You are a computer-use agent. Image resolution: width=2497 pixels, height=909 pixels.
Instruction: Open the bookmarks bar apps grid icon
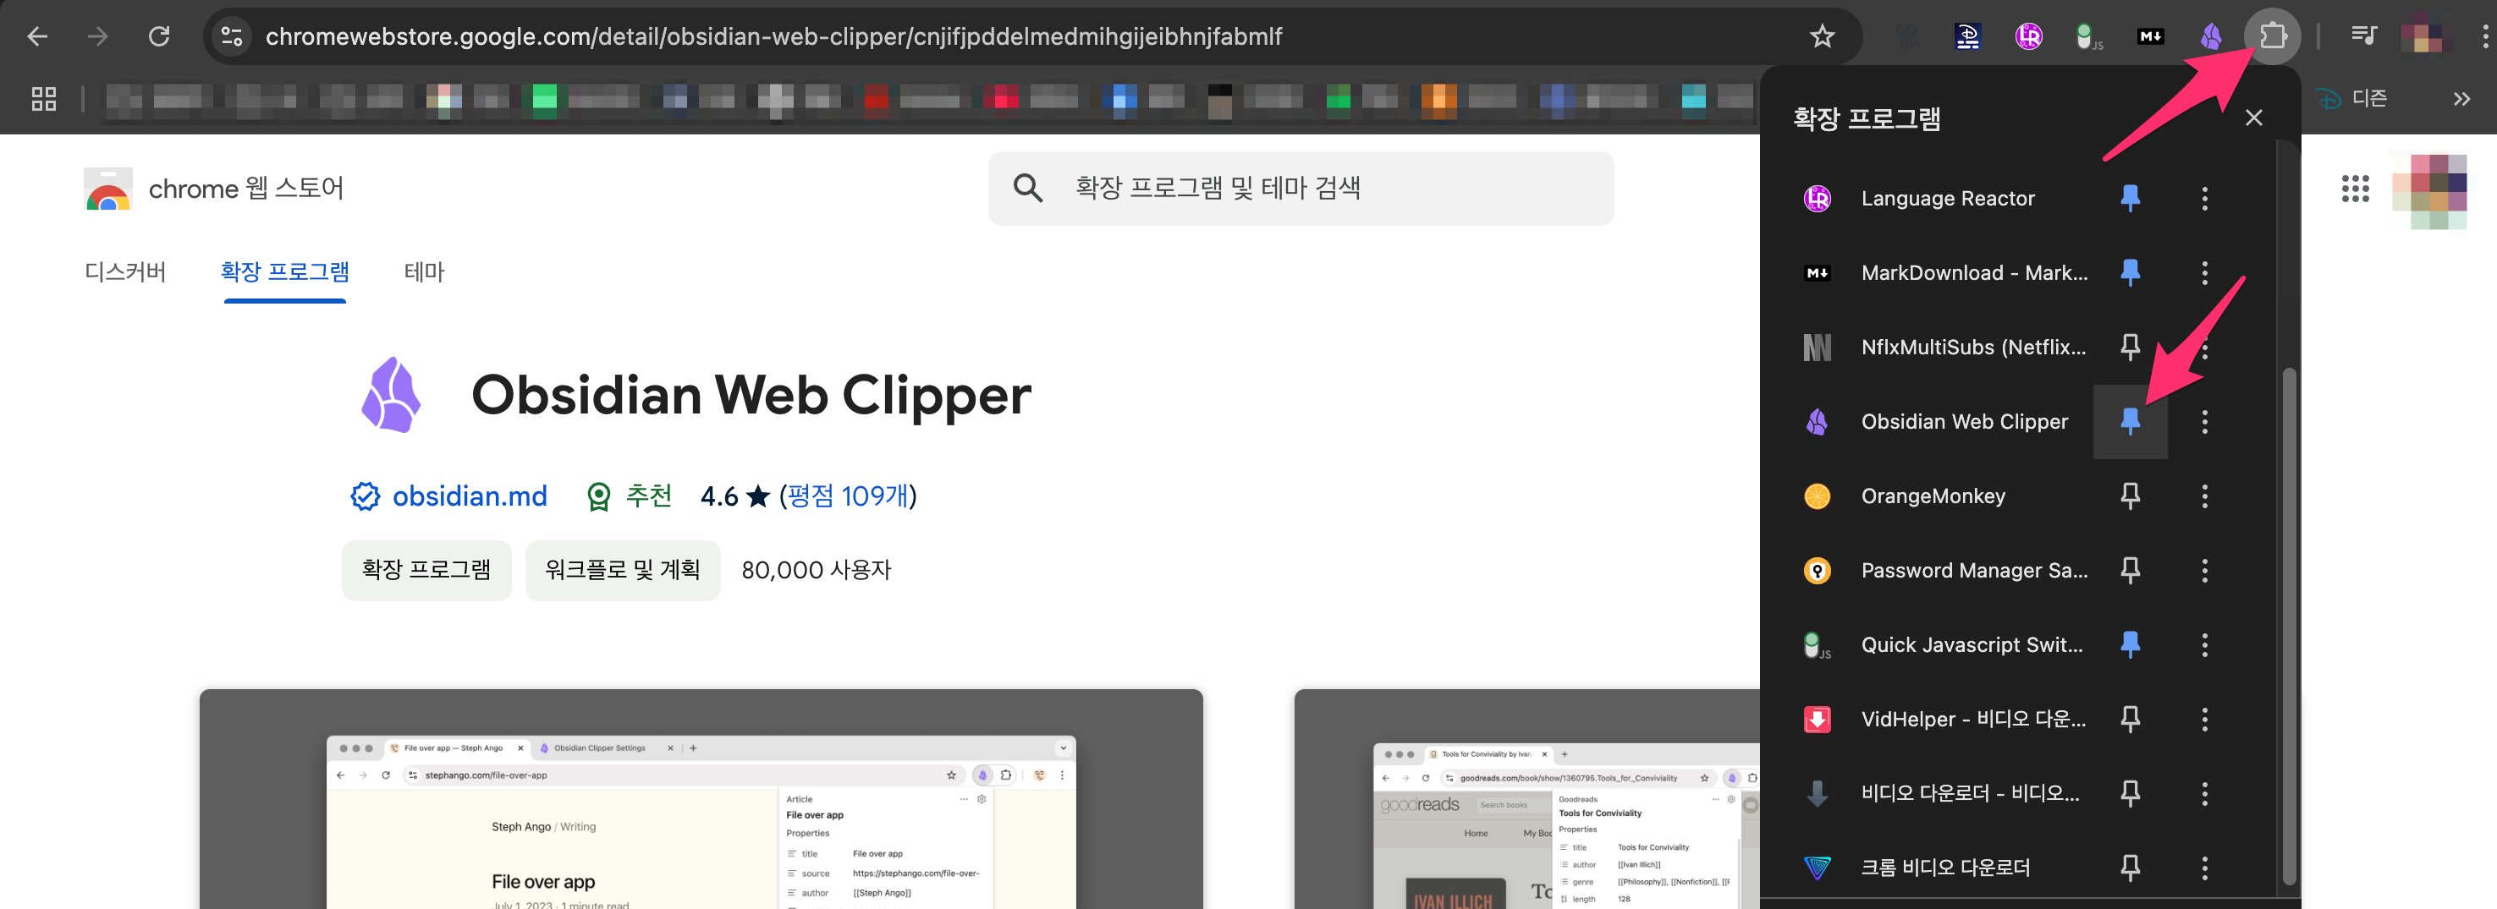click(44, 99)
